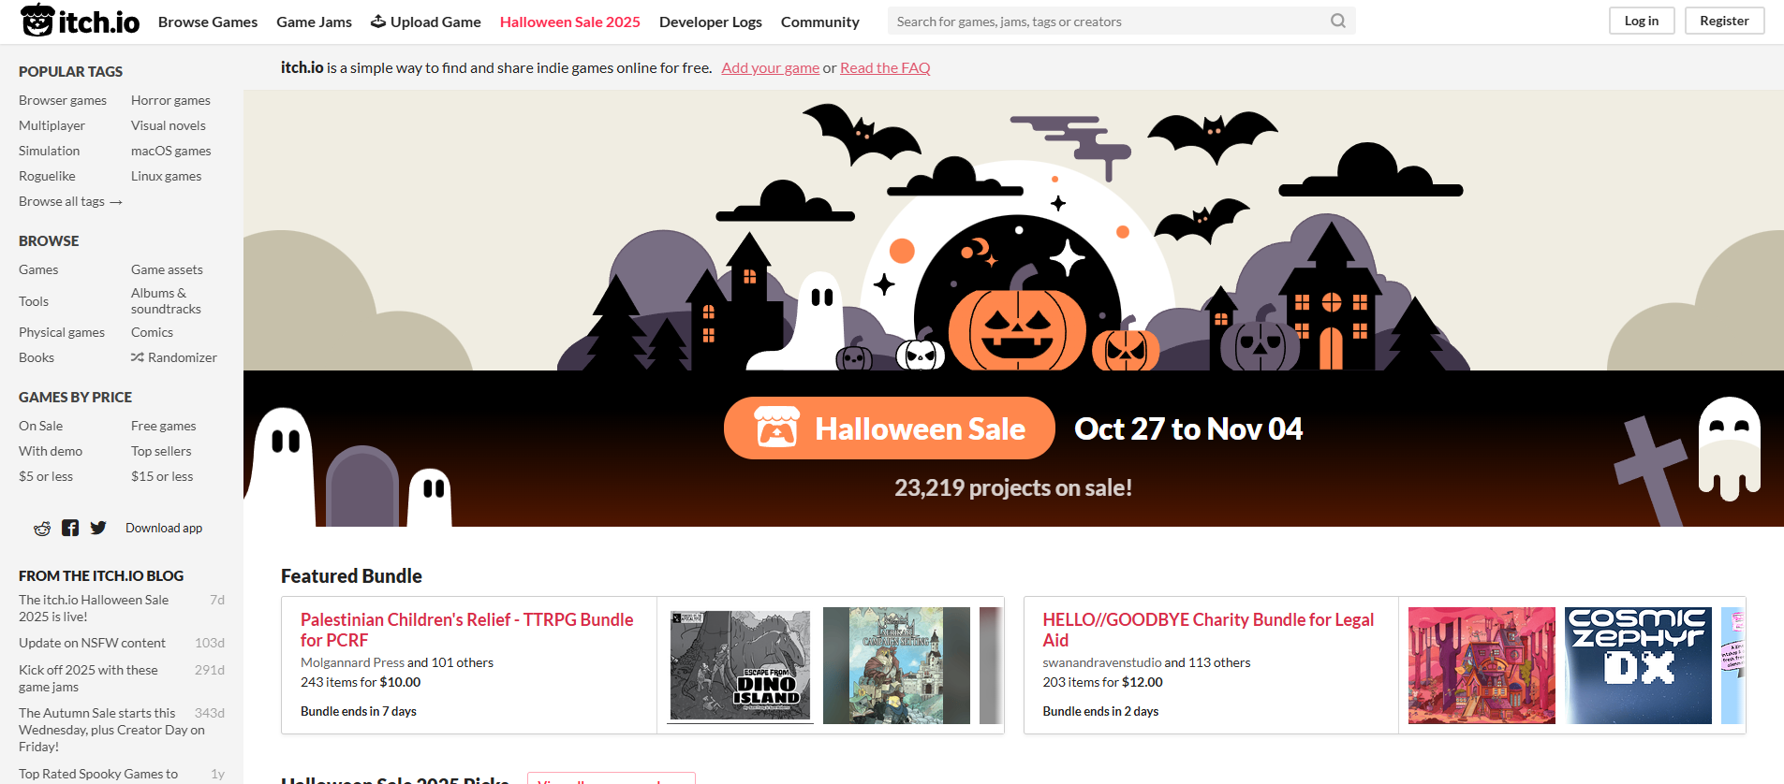Open the Browse Games menu
The height and width of the screenshot is (784, 1784).
coord(208,22)
